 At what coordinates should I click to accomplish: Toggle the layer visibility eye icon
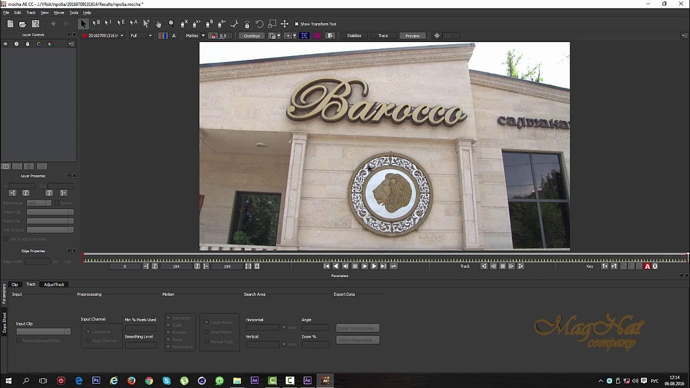pyautogui.click(x=5, y=44)
